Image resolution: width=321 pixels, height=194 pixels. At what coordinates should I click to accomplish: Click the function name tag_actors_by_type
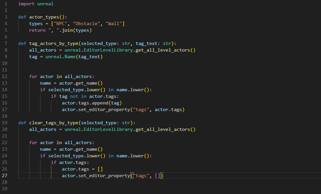54,44
